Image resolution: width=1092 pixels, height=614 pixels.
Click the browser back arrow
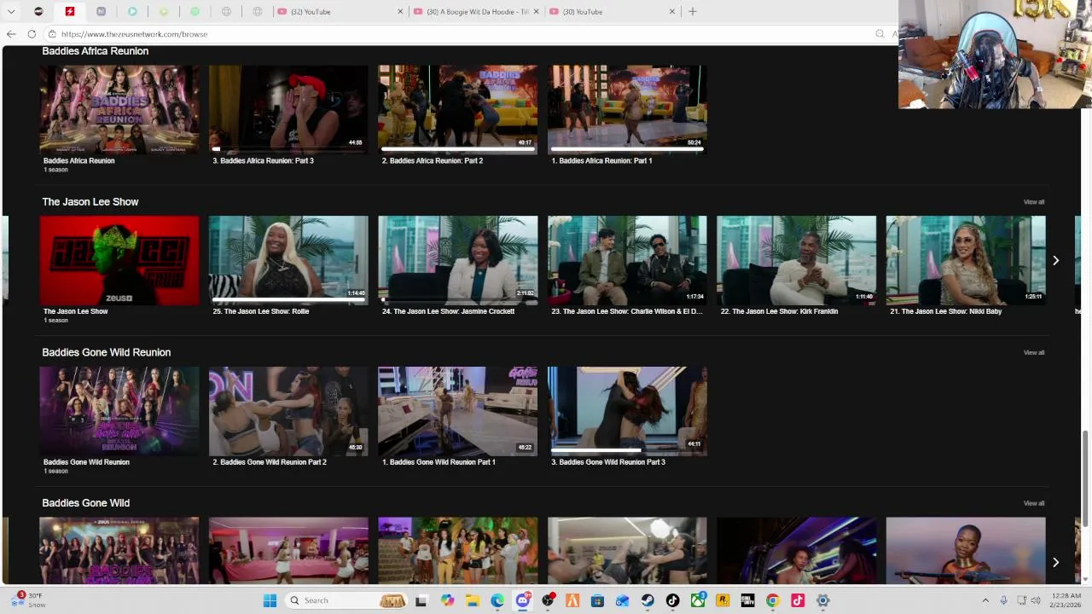(10, 34)
